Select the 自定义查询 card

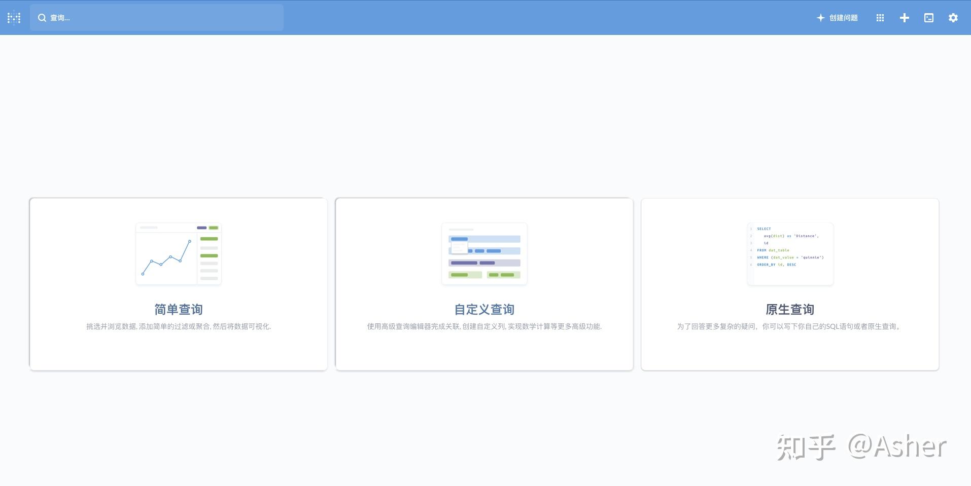[484, 283]
